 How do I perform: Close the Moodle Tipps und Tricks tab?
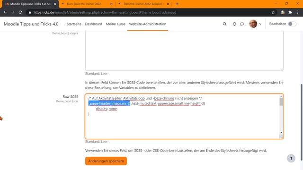pyautogui.click(x=55, y=4)
